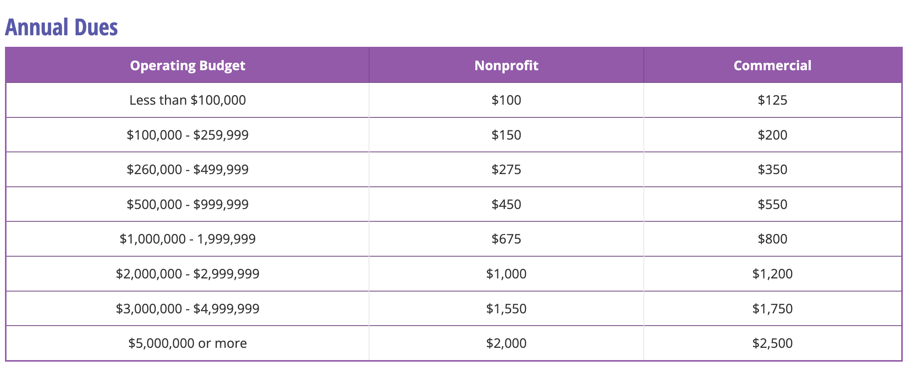Image resolution: width=907 pixels, height=372 pixels.
Task: Click the $675 nonprofit dues cell
Action: click(x=506, y=239)
